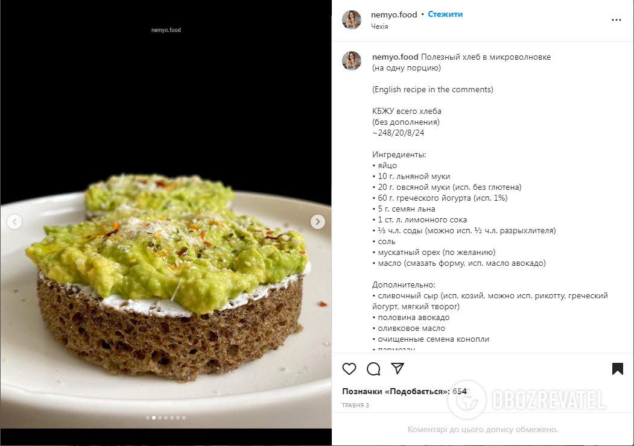Click the avatar beside the caption text
Image resolution: width=634 pixels, height=446 pixels.
coord(352,61)
